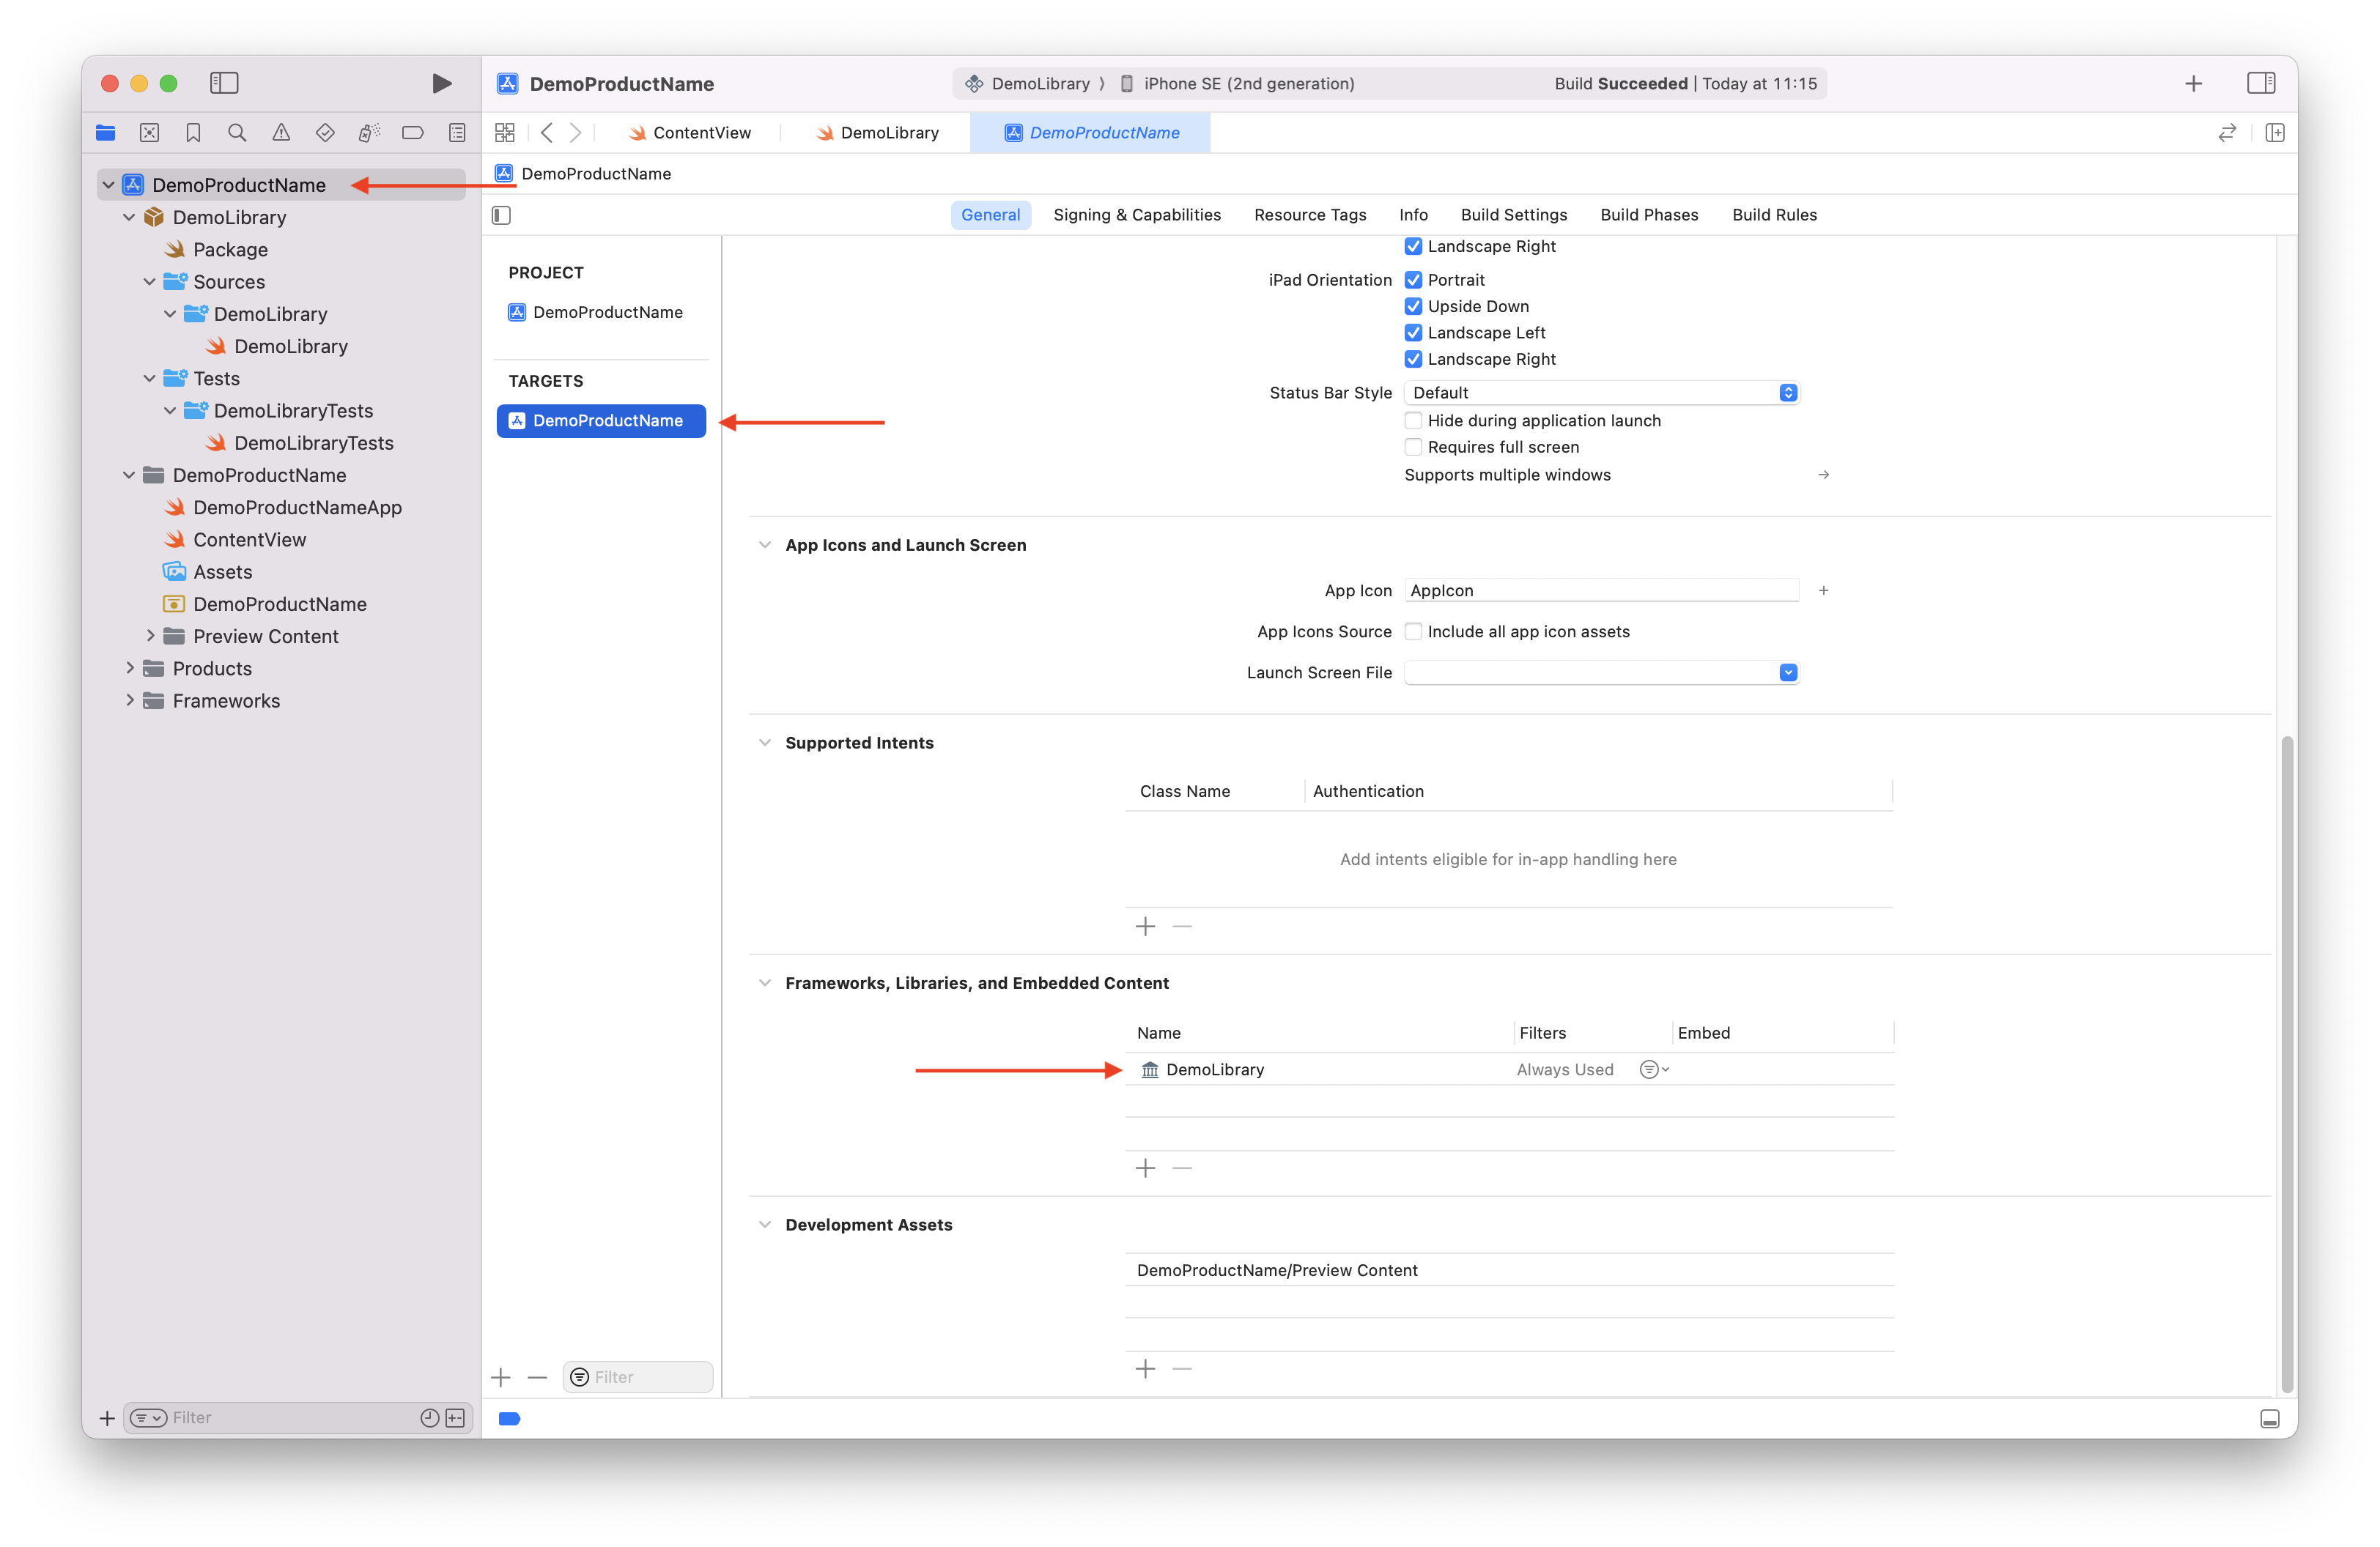Open the report navigator icon
This screenshot has height=1547, width=2380.
[x=457, y=132]
